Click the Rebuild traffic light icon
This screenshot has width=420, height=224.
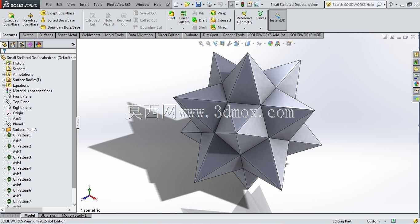click(x=243, y=4)
